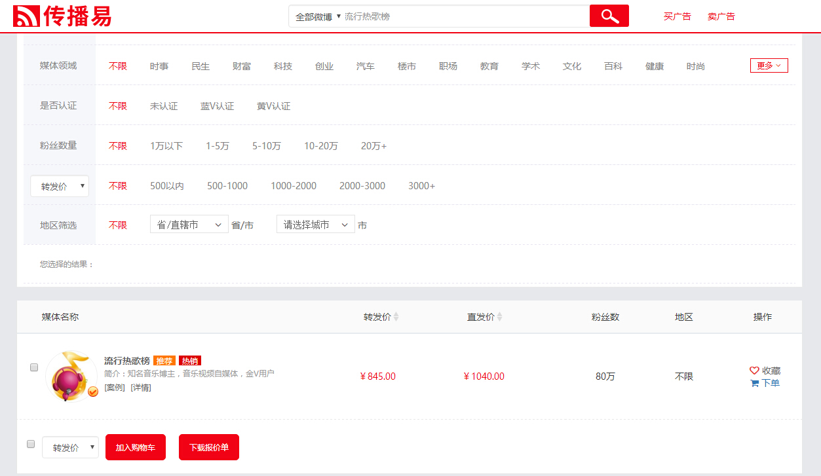Click the red 热销 badge
Image resolution: width=821 pixels, height=476 pixels.
(189, 361)
